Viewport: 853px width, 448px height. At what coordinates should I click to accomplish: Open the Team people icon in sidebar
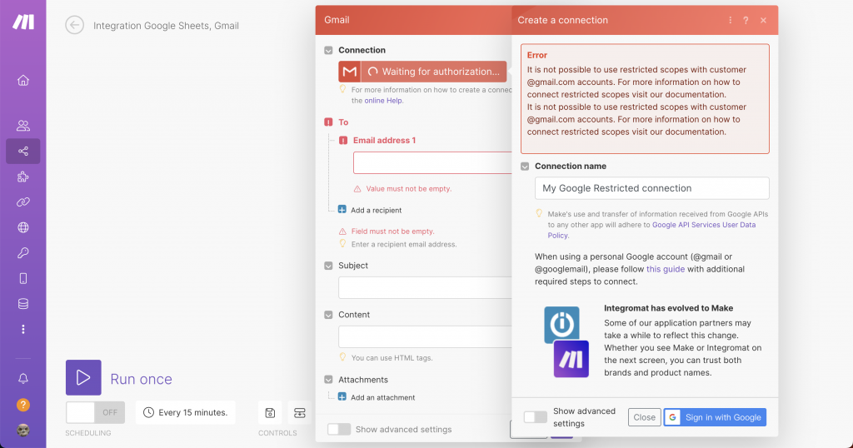click(x=22, y=126)
